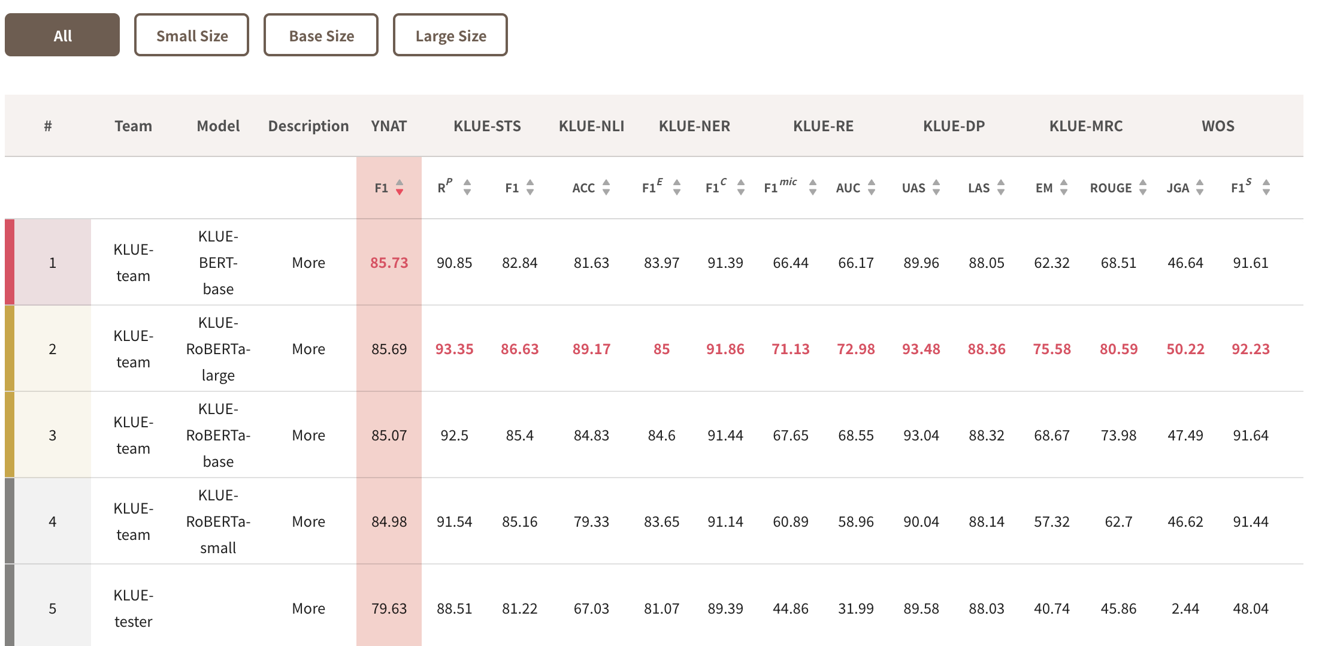Expand More for KLUE-RoBERTa-small
The width and height of the screenshot is (1331, 646).
coord(308,521)
